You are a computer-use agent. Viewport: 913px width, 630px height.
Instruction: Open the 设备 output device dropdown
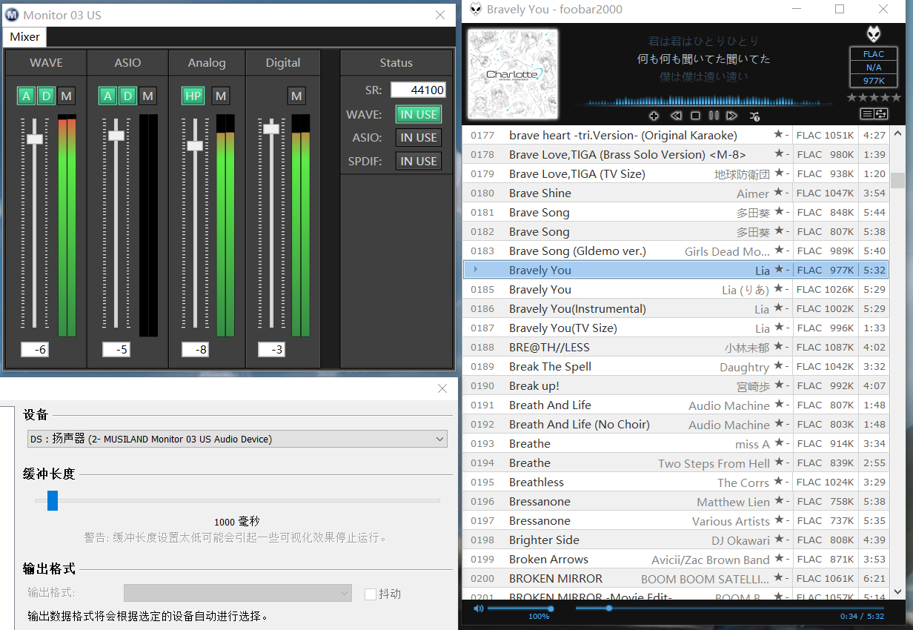(237, 439)
